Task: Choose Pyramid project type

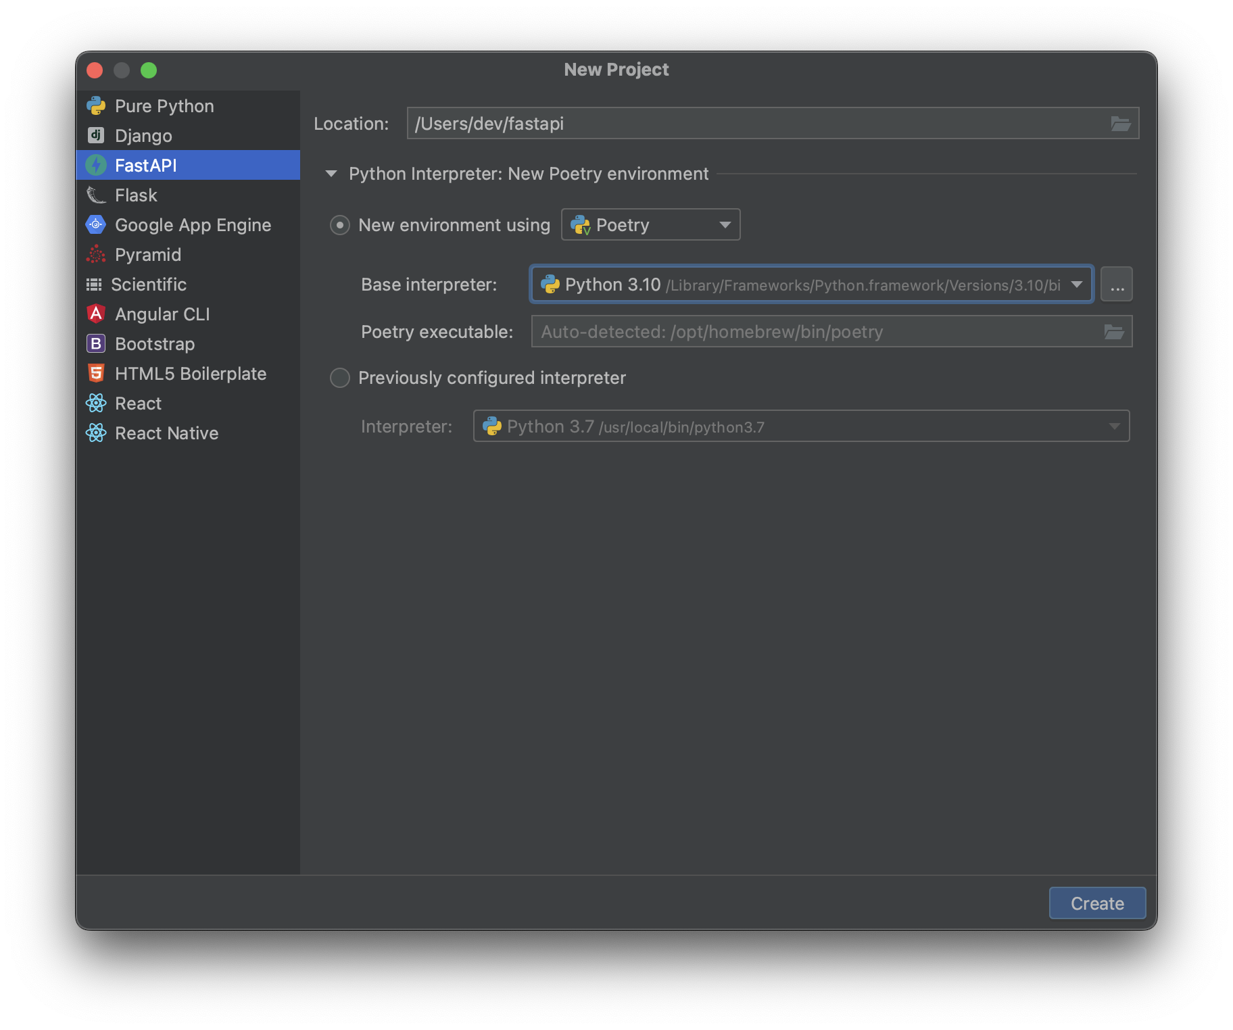Action: (188, 255)
